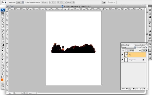Screen dimensions: 152x95
Task: Open the Info panel icon in the dock
Action: coord(150,17)
